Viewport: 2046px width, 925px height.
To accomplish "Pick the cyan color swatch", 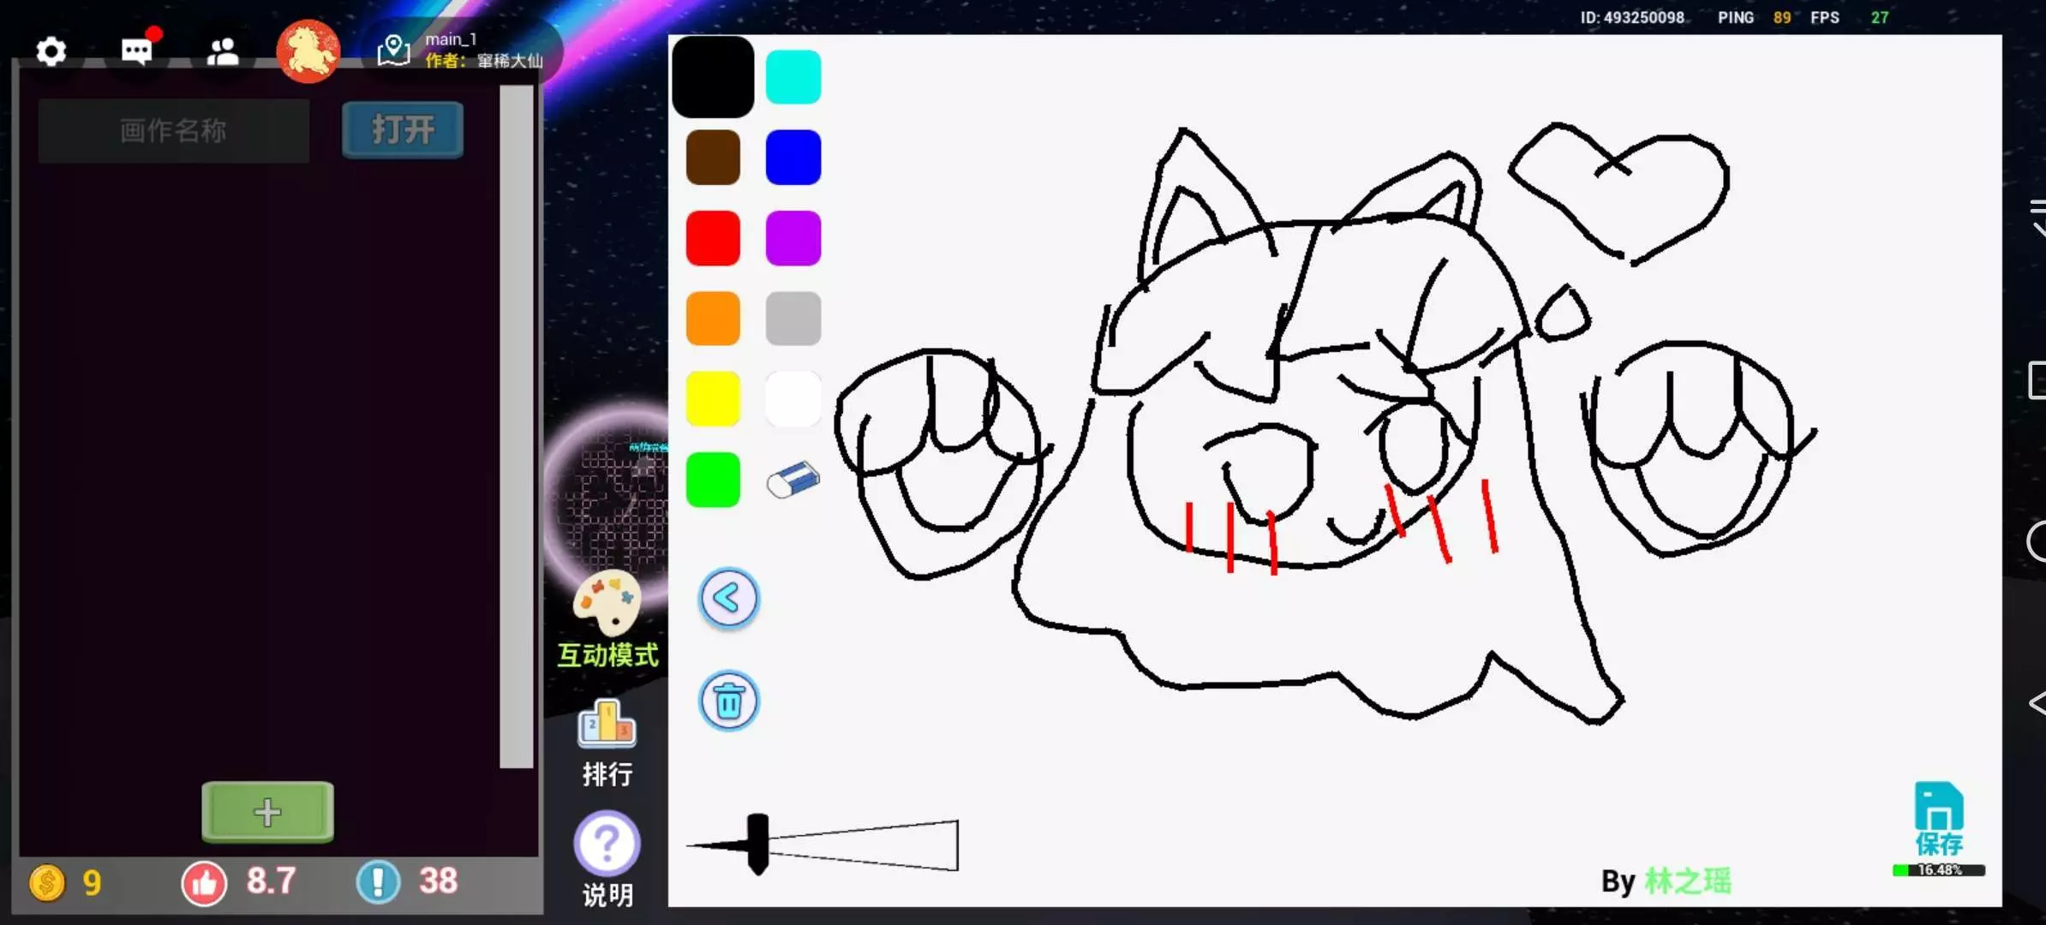I will tap(793, 77).
